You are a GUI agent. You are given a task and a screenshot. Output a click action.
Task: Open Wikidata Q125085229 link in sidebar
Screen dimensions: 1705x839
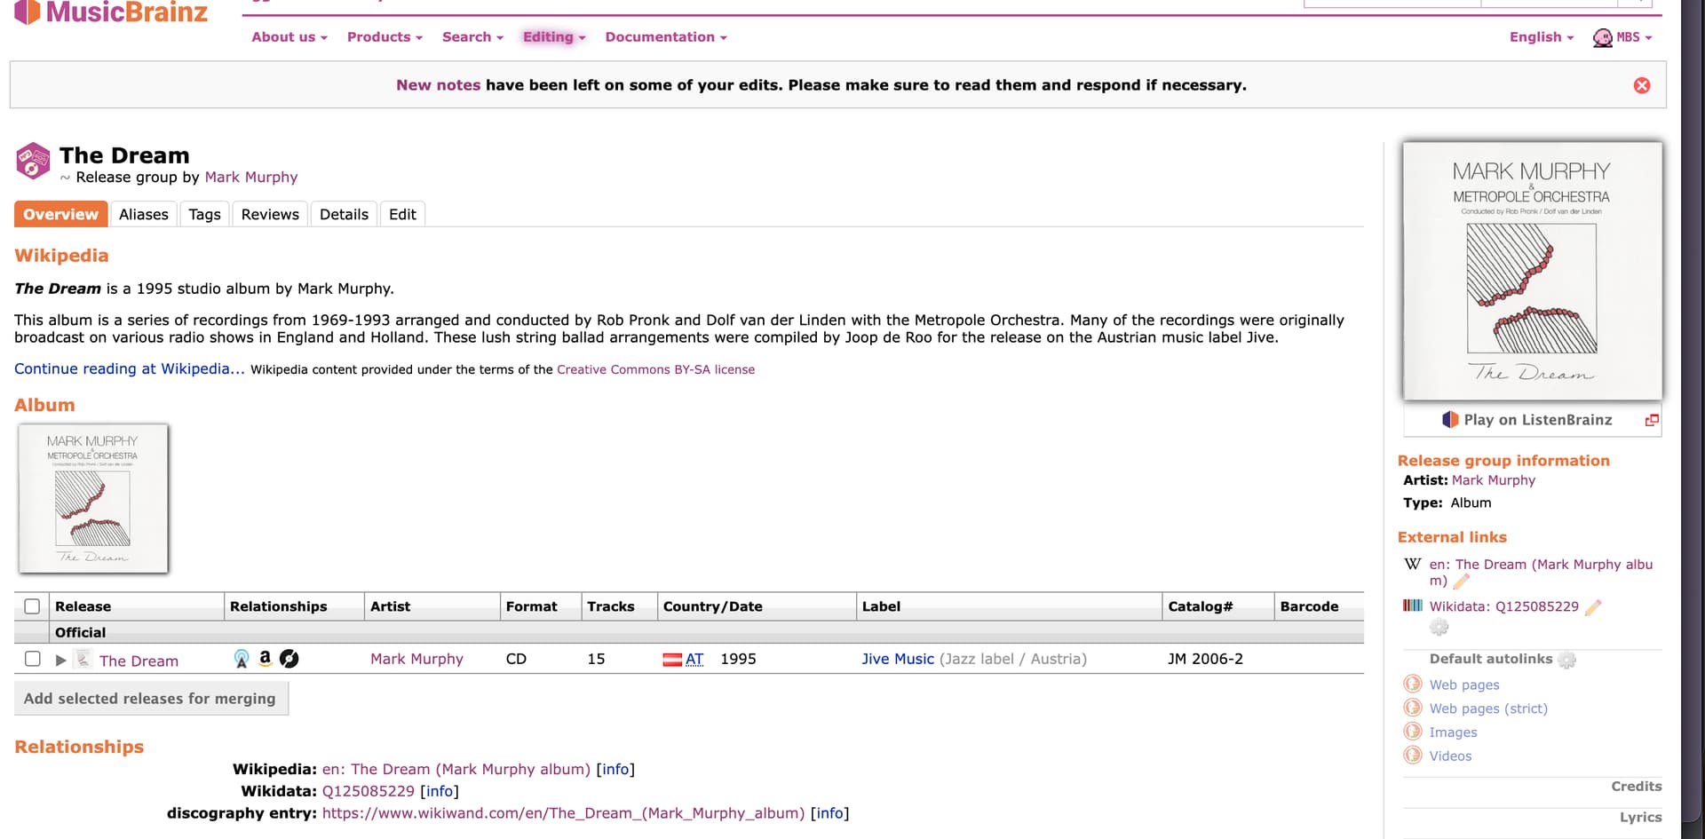coord(1503,606)
